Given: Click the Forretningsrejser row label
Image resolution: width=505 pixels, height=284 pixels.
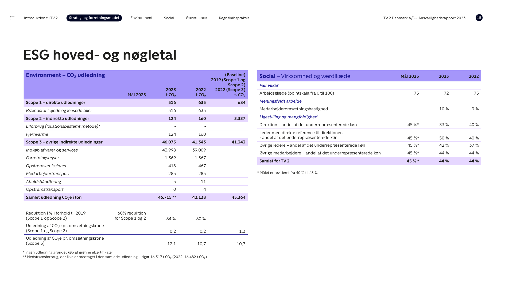Looking at the screenshot, I should tap(42, 158).
